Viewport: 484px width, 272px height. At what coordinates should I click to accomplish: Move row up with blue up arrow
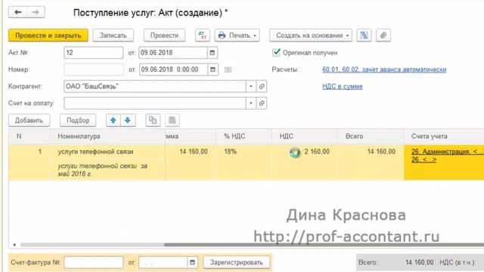click(113, 120)
